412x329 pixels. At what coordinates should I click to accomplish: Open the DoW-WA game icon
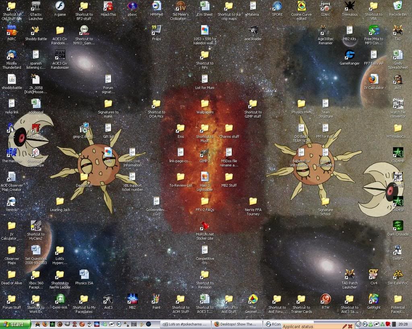(x=60, y=299)
